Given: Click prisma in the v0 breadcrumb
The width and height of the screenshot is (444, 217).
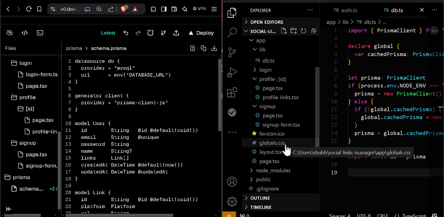Looking at the screenshot, I should [74, 48].
